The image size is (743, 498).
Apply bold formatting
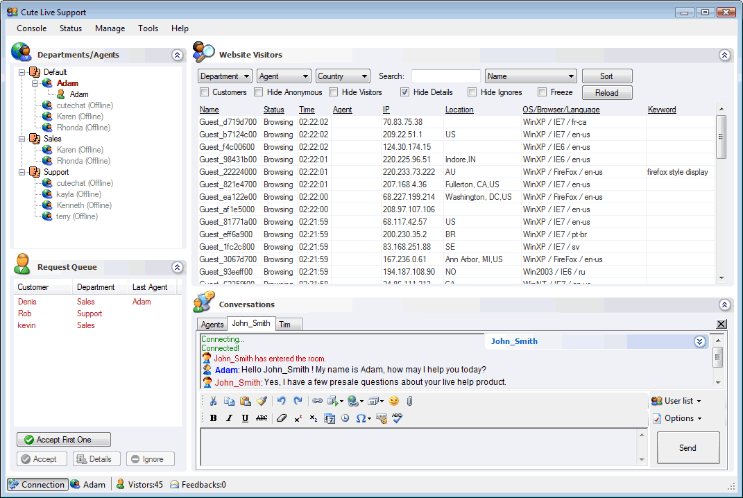(213, 418)
